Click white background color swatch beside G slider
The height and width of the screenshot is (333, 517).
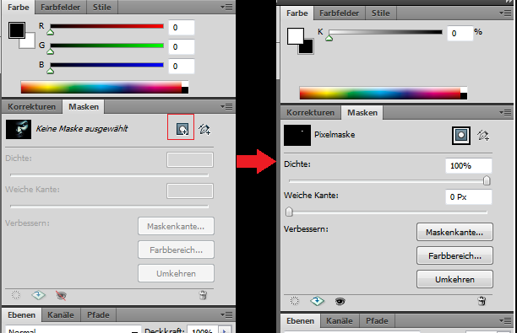(30, 44)
